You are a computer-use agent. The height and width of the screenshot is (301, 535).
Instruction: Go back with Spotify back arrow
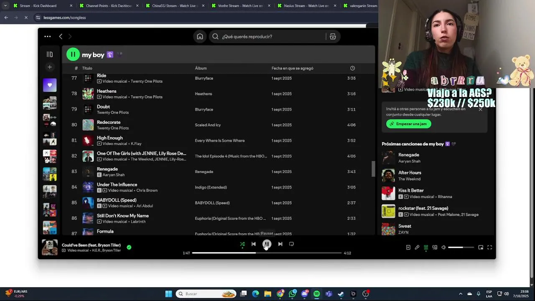coord(61,36)
